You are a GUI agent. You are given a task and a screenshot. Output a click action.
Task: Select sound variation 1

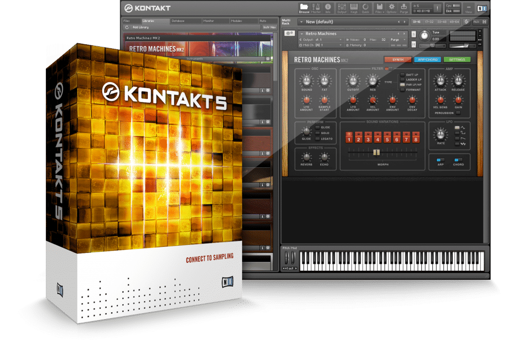(x=349, y=137)
